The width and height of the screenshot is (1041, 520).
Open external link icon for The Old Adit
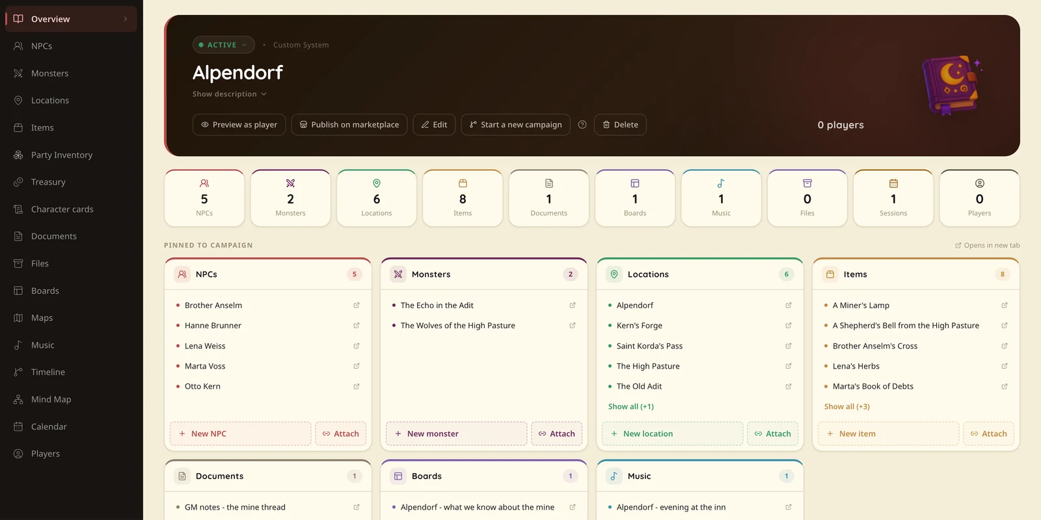(x=789, y=386)
